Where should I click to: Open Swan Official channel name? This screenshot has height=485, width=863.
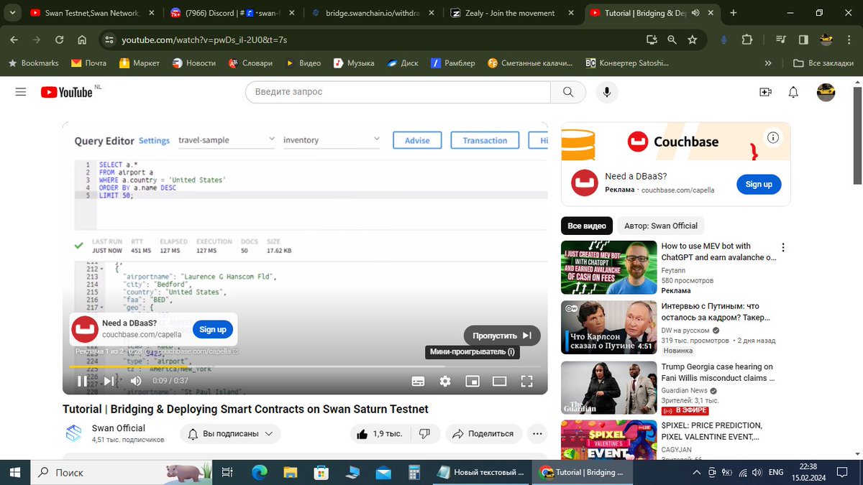coord(119,428)
